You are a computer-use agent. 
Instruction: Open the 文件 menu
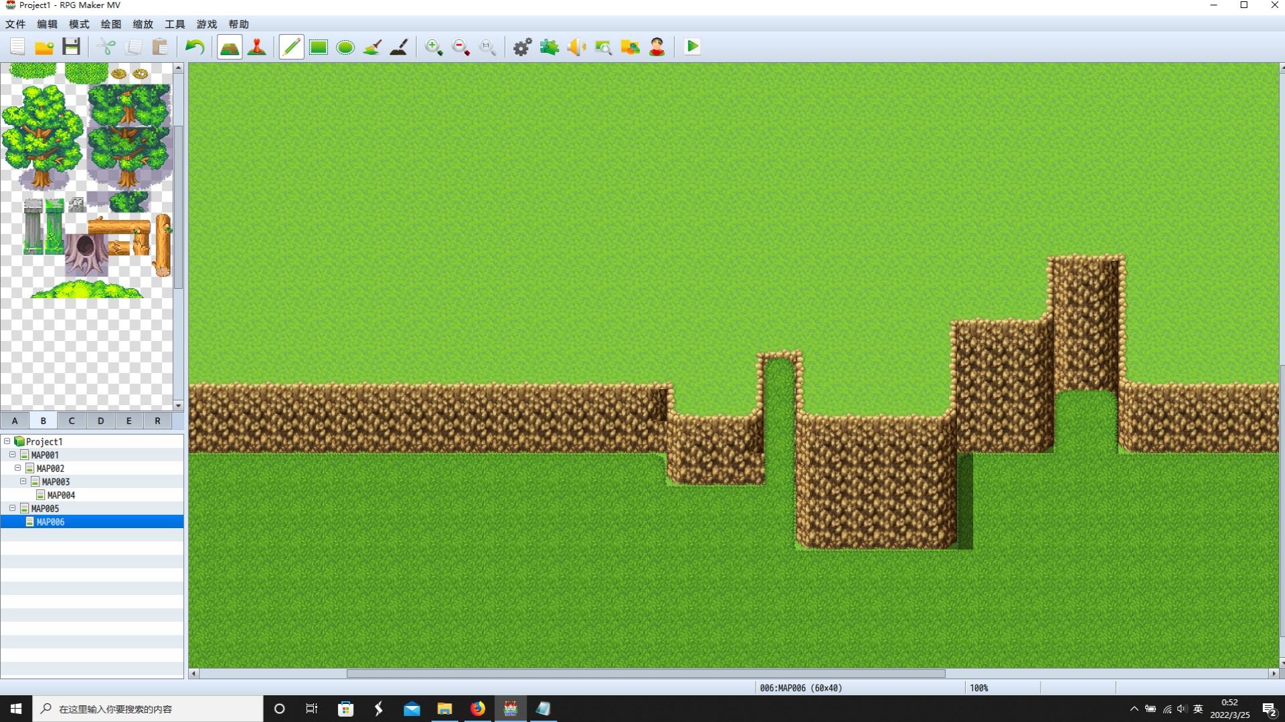pos(15,24)
